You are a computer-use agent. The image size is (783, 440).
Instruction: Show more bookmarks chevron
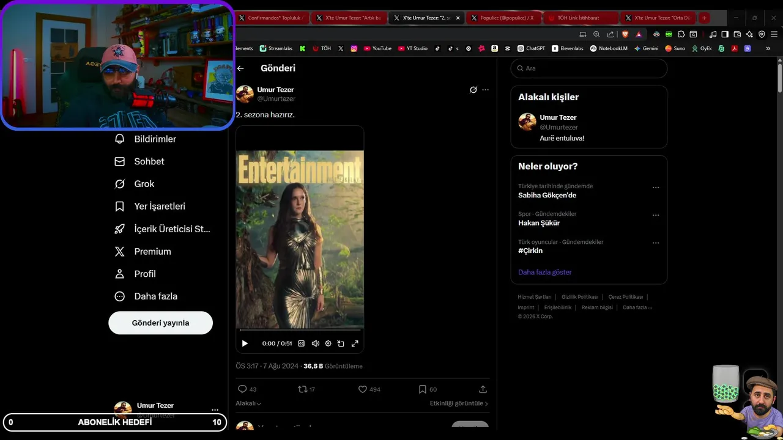pyautogui.click(x=768, y=48)
